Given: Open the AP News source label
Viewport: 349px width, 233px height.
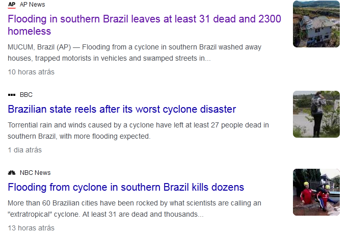Looking at the screenshot, I should click(32, 5).
